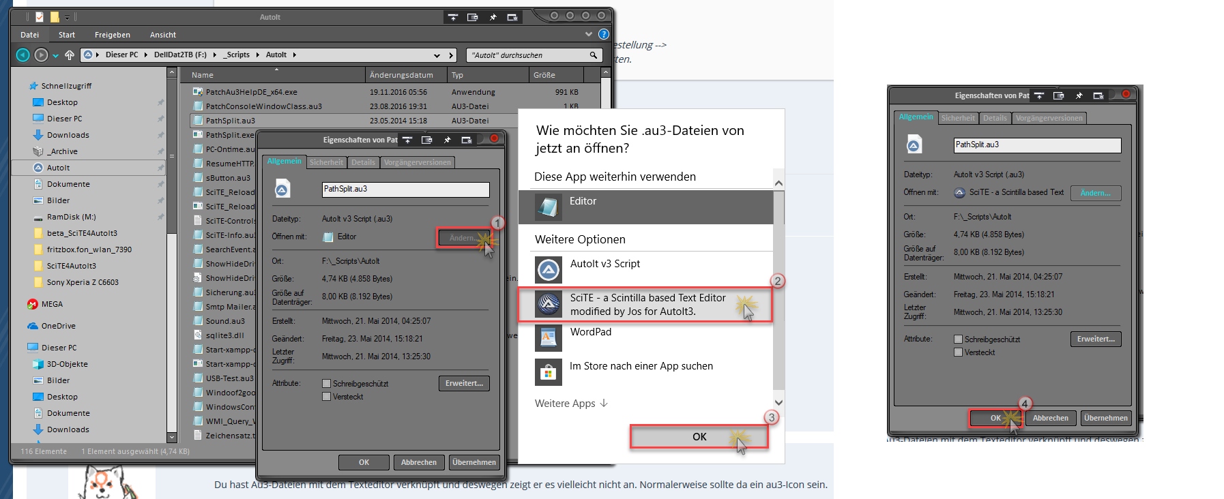Tick Versteckt in the right properties dialog
Viewport: 1224px width, 499px height.
959,352
